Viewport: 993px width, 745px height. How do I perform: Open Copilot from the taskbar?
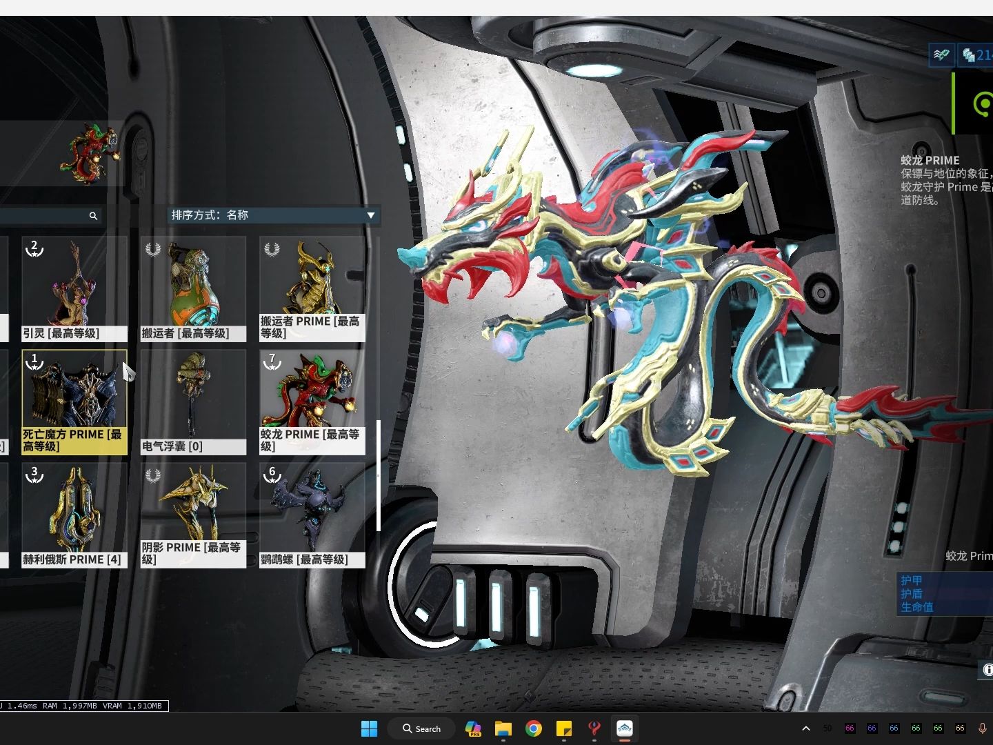coord(473,728)
